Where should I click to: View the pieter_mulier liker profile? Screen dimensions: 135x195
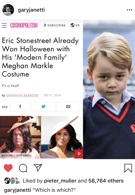click(x=60, y=181)
